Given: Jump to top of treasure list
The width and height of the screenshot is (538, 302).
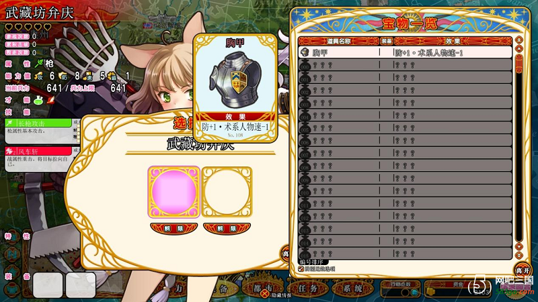Looking at the screenshot, I should [518, 40].
